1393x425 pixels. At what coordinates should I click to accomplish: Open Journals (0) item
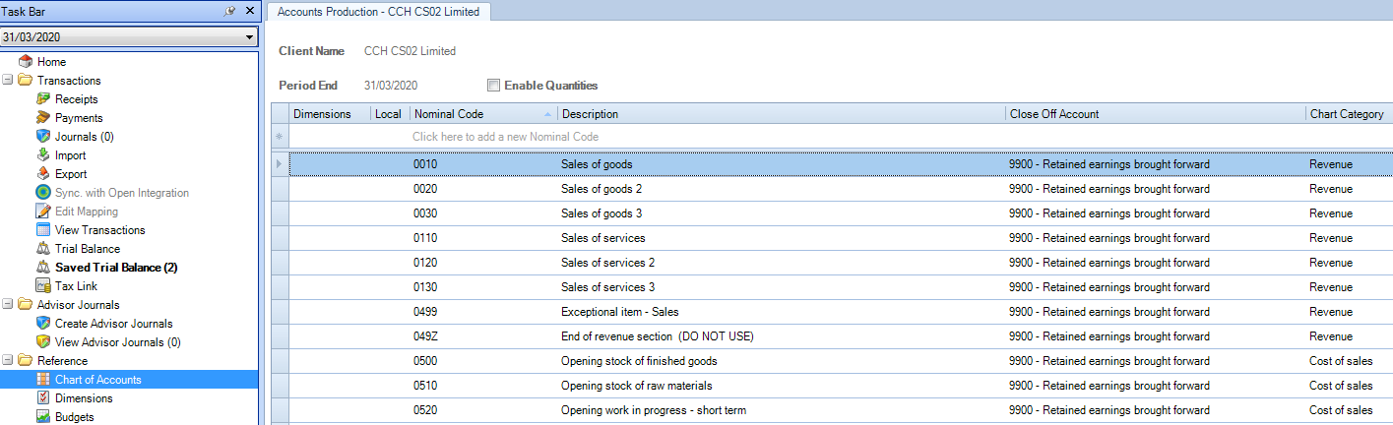pyautogui.click(x=85, y=137)
